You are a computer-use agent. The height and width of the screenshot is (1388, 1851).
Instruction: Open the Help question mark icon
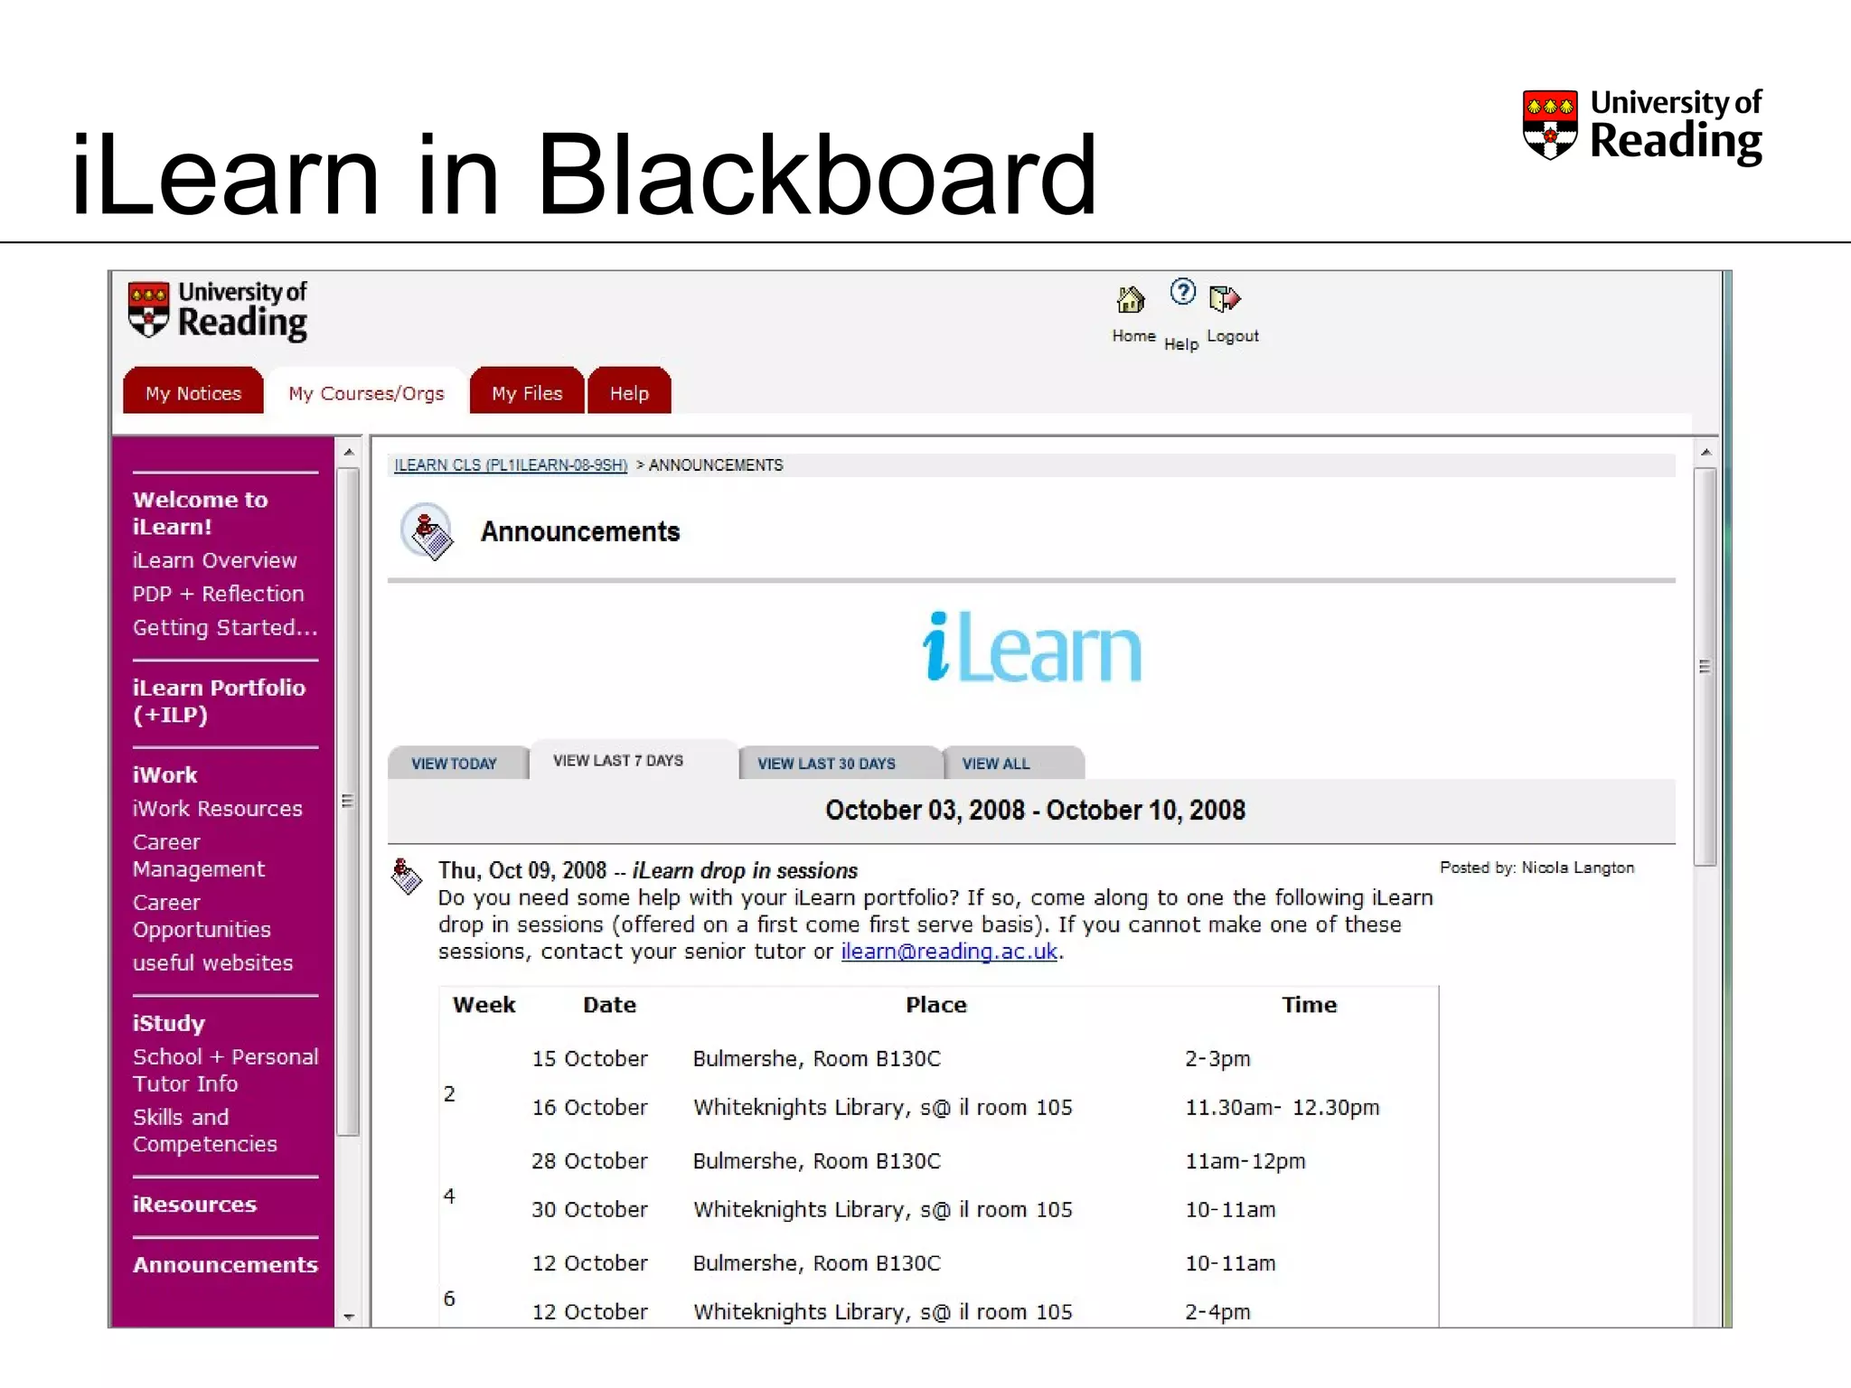(1182, 292)
